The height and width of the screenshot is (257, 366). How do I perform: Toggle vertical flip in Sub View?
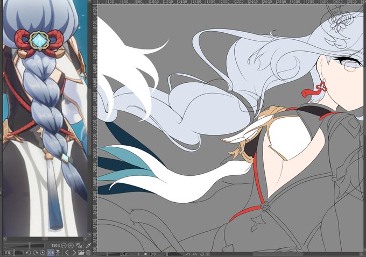pos(58,253)
